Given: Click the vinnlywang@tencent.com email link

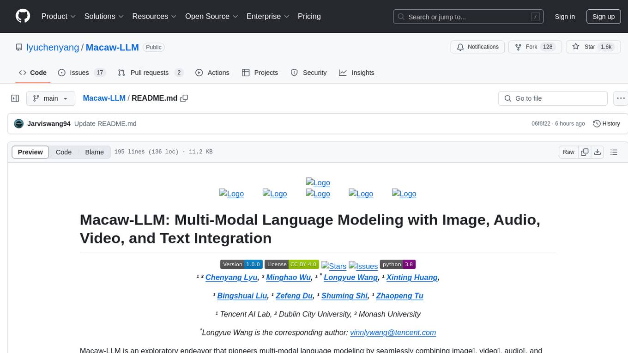Looking at the screenshot, I should click(x=393, y=332).
